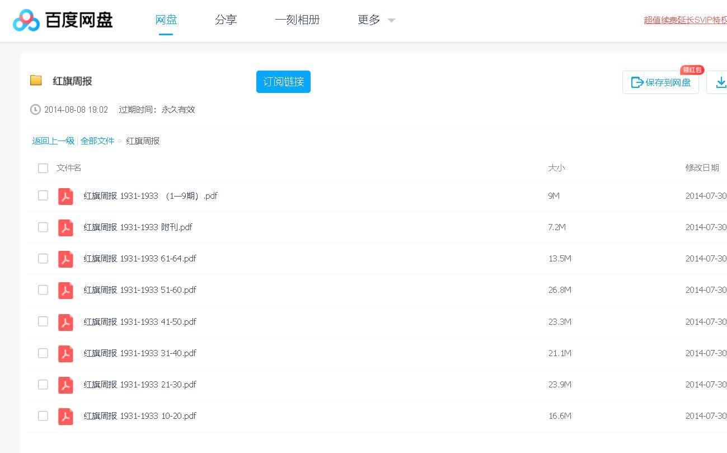Image resolution: width=727 pixels, height=453 pixels.
Task: Click the 红旗周报 folder icon
Action: [36, 81]
